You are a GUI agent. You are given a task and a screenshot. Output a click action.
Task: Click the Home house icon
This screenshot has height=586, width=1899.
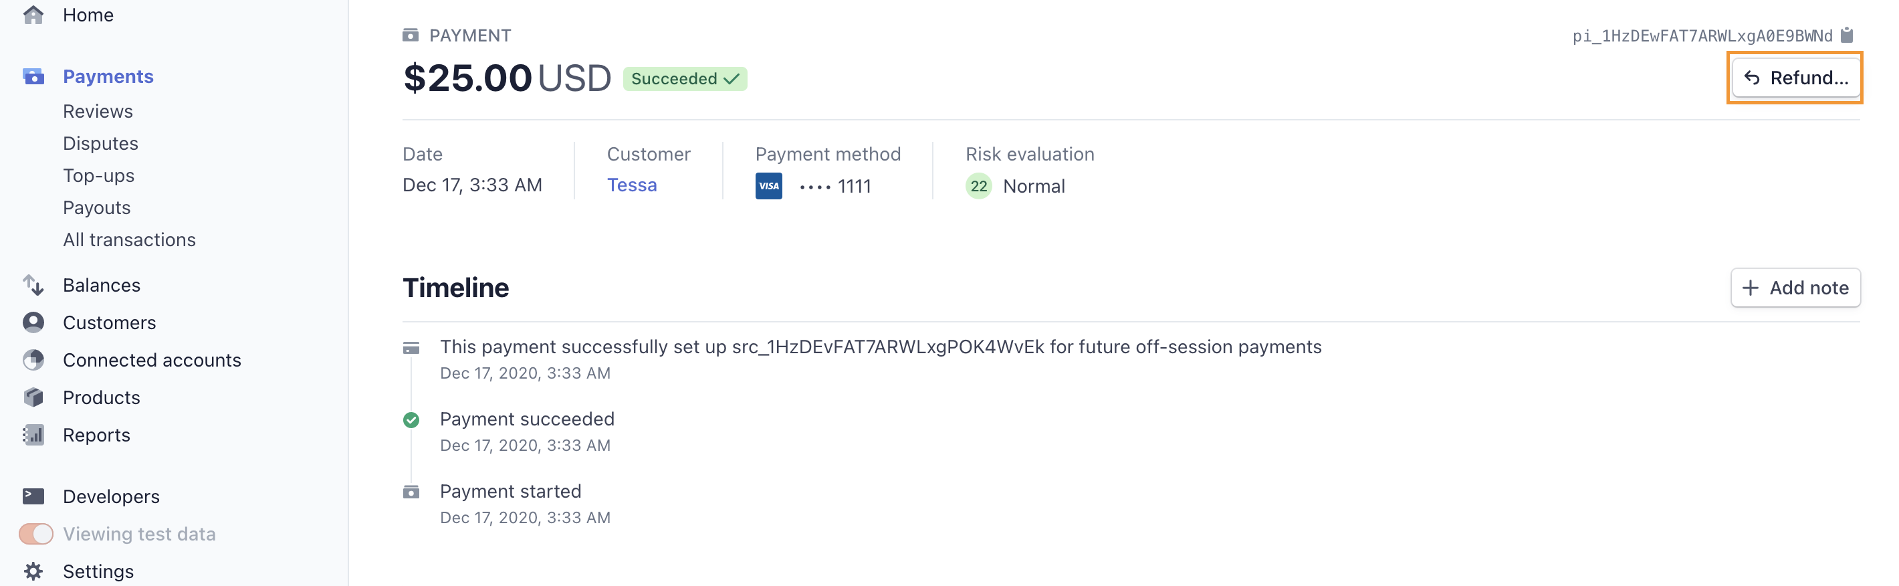click(33, 15)
